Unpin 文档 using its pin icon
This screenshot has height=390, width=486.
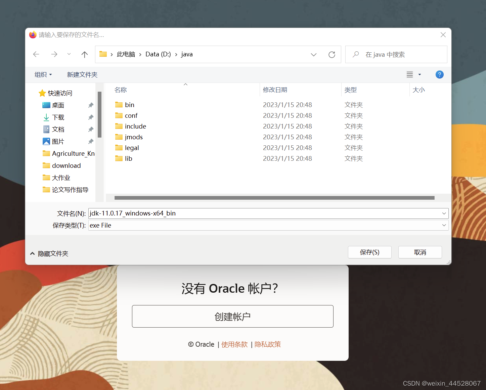91,129
